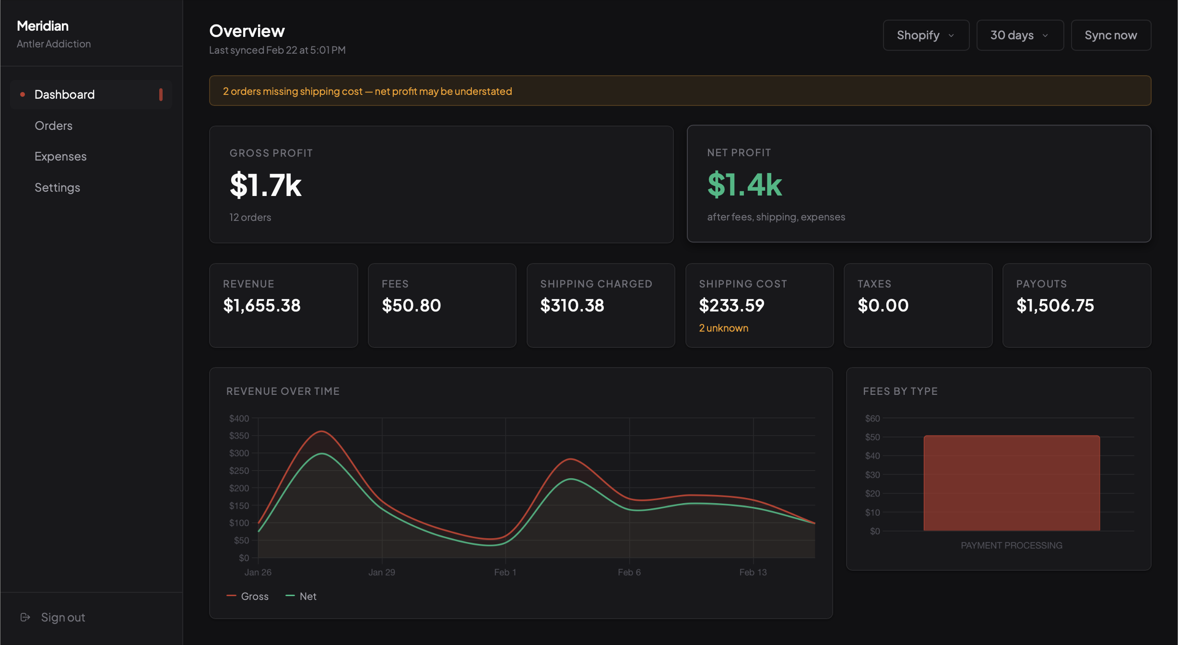Click the sign out arrow icon

pos(25,617)
